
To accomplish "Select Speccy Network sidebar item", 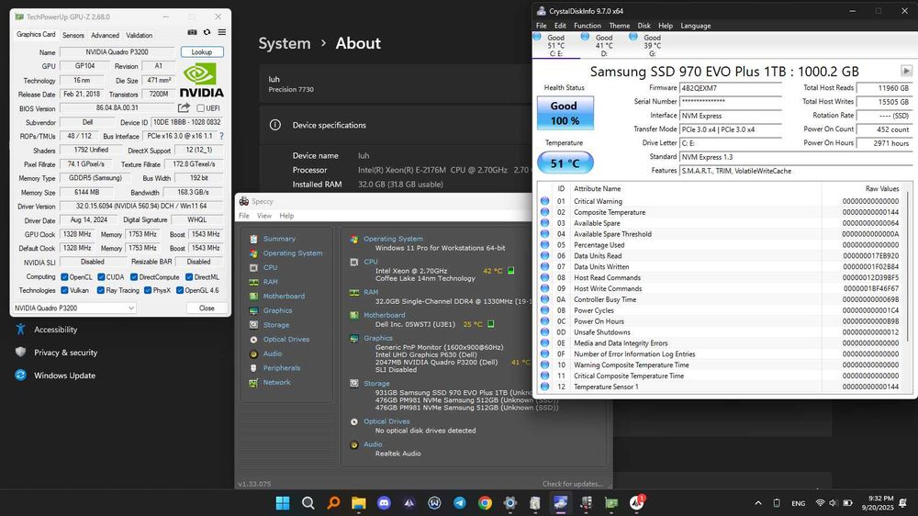I will pos(276,383).
